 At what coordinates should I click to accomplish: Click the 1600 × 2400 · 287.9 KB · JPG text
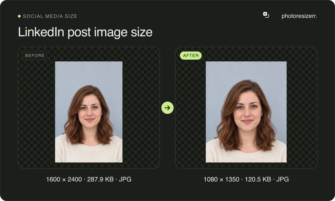[x=89, y=179]
